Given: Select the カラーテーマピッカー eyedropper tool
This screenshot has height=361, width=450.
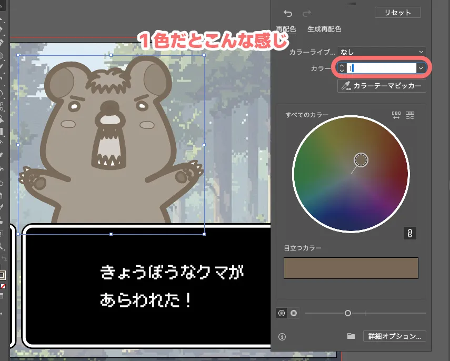Looking at the screenshot, I should (x=381, y=86).
